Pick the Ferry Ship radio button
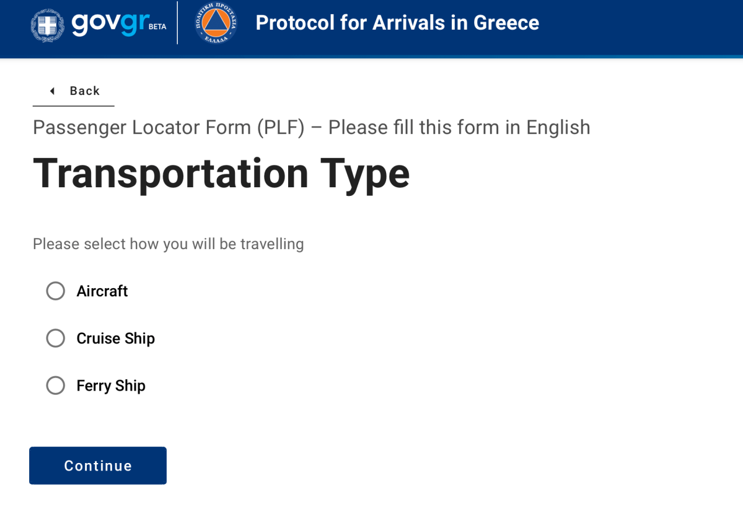Screen dimensions: 743x512 pos(56,386)
